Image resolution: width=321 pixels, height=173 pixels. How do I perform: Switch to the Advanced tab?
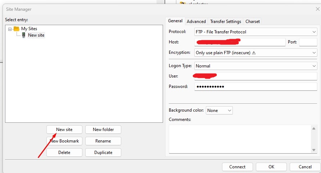[196, 22]
